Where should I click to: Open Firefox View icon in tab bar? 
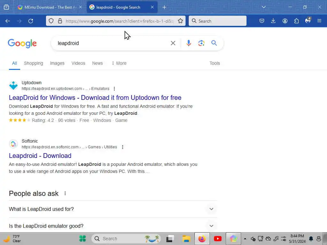tap(6, 7)
